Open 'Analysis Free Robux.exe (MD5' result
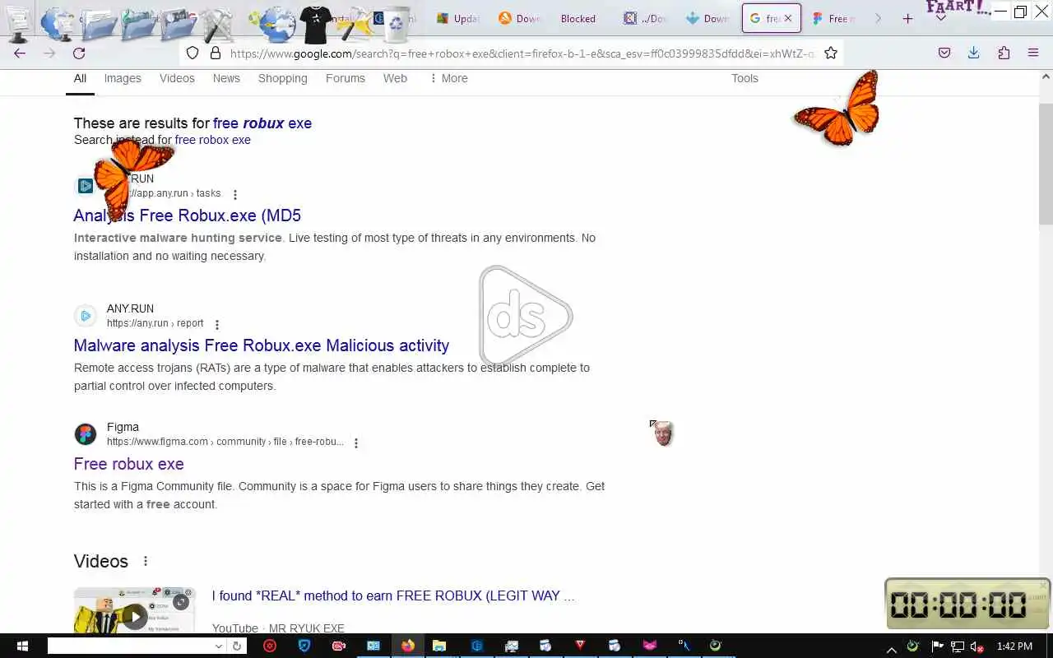Image resolution: width=1053 pixels, height=658 pixels. tap(188, 215)
